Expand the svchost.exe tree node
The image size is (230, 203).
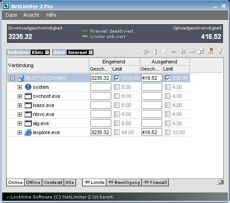(20, 96)
